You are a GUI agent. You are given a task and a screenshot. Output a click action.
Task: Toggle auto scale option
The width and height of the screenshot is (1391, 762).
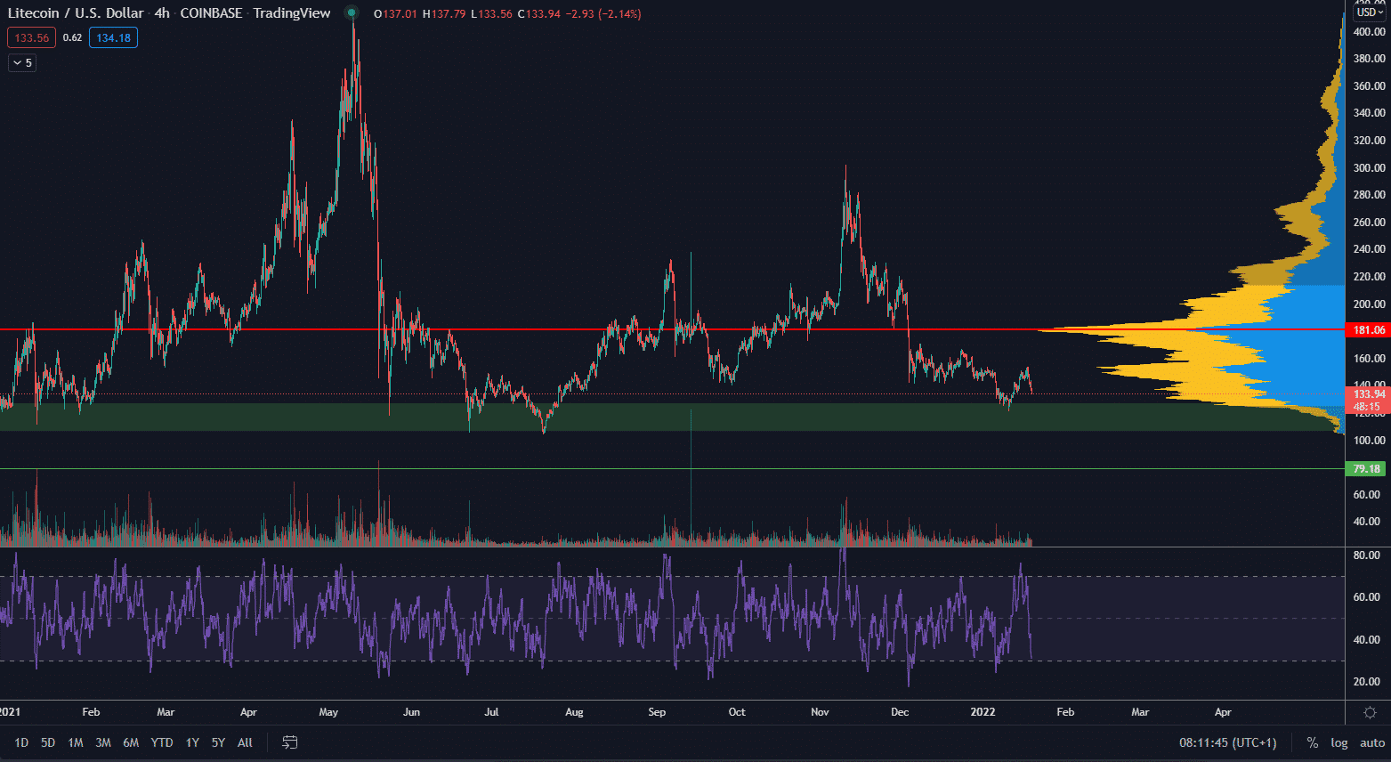tap(1371, 742)
